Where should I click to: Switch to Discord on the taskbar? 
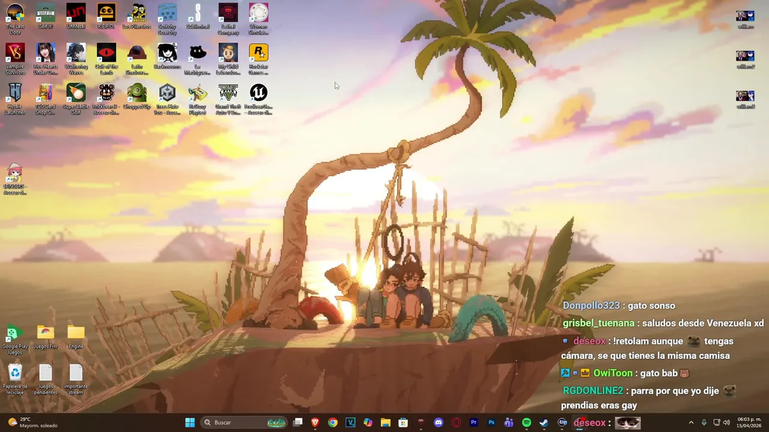point(439,422)
